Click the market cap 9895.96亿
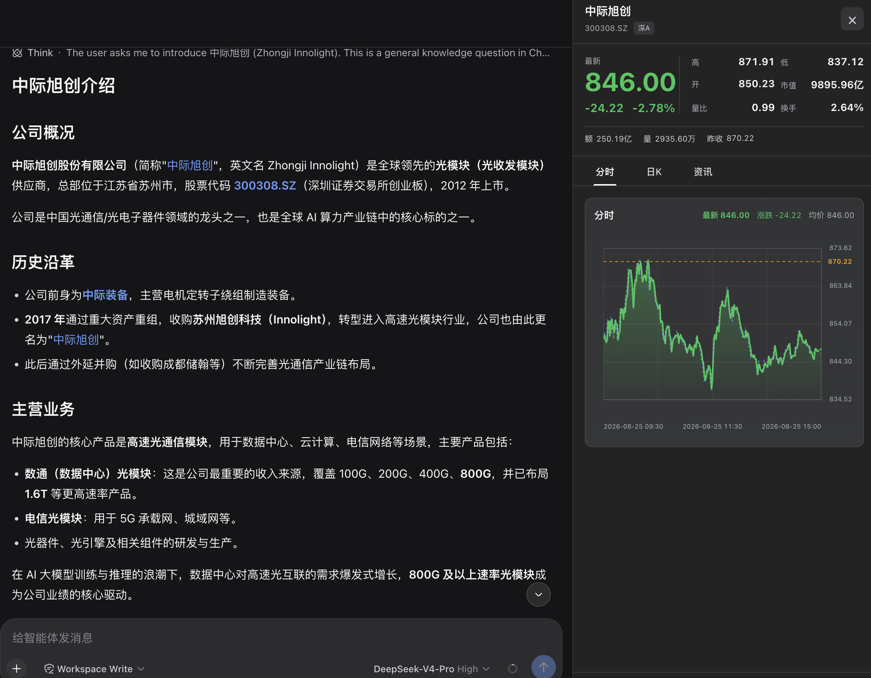 click(837, 85)
